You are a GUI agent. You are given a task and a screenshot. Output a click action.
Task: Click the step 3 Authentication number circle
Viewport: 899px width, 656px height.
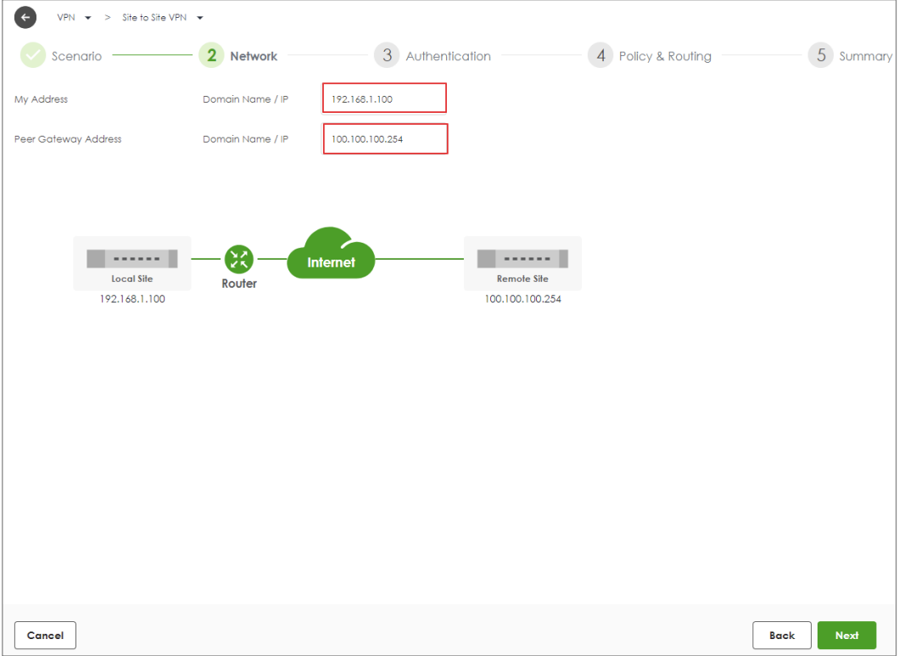coord(387,56)
